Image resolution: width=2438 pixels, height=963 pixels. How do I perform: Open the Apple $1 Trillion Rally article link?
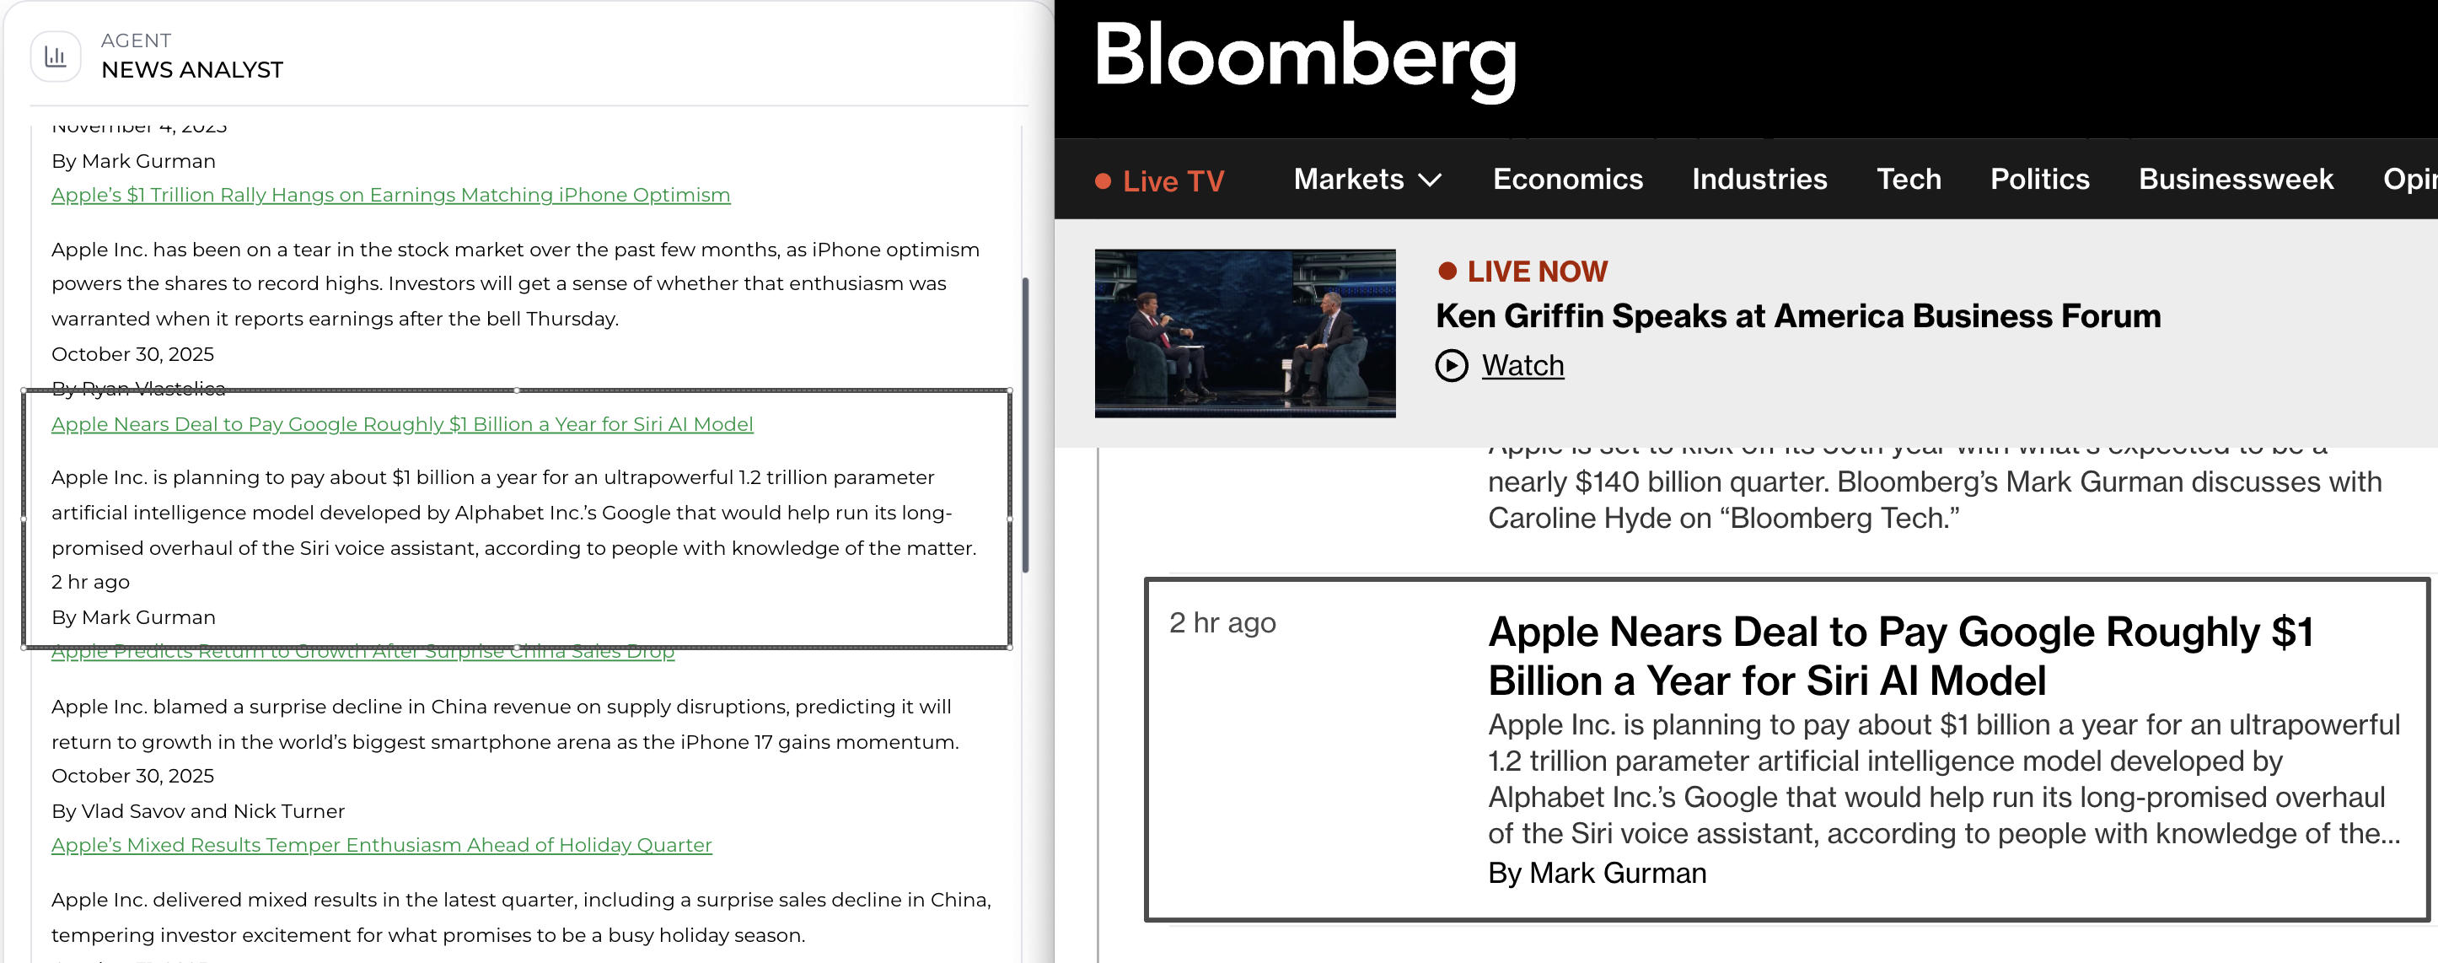(390, 194)
